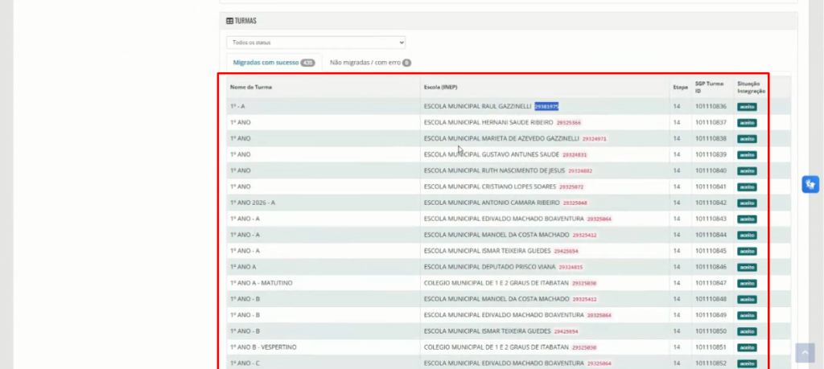Click 'ESCOLA MUNICIPAL ANTONIO CAMARA RIBEIRO' text
This screenshot has height=369, width=824.
(x=492, y=203)
